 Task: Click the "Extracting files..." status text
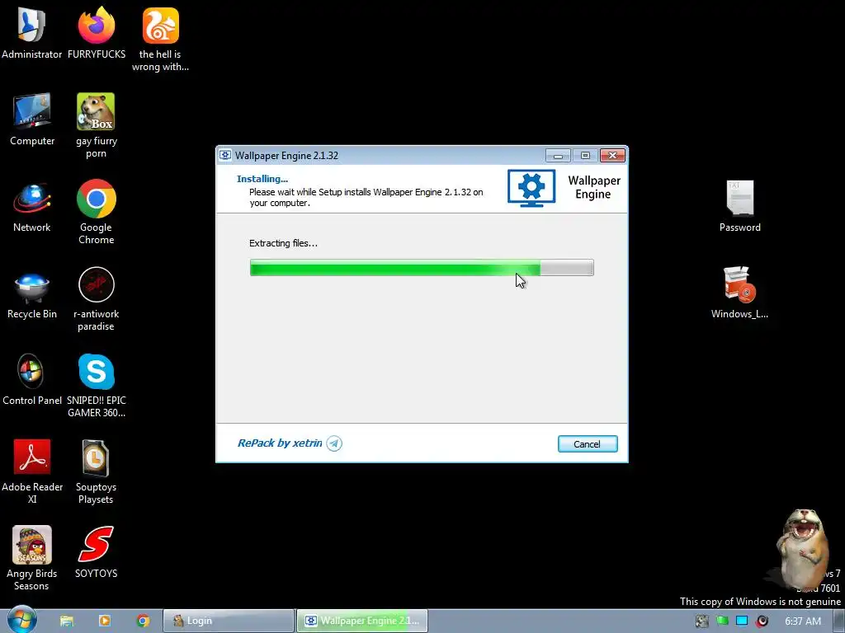(x=284, y=243)
